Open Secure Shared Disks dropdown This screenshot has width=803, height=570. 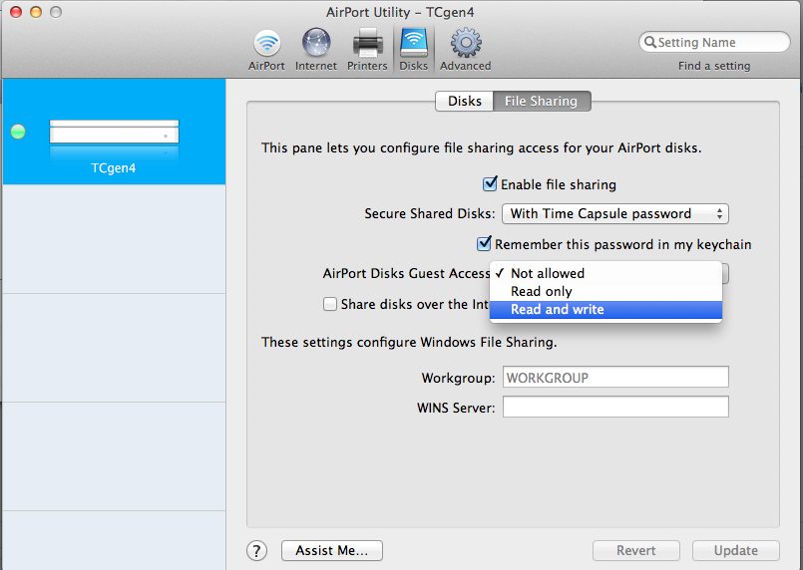615,213
